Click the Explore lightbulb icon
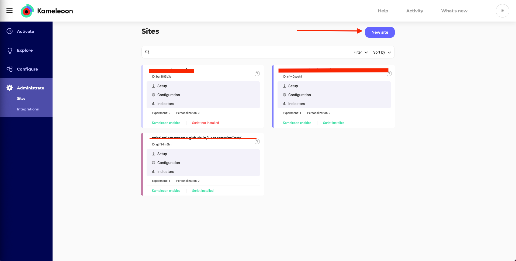The height and width of the screenshot is (261, 516). 10,50
